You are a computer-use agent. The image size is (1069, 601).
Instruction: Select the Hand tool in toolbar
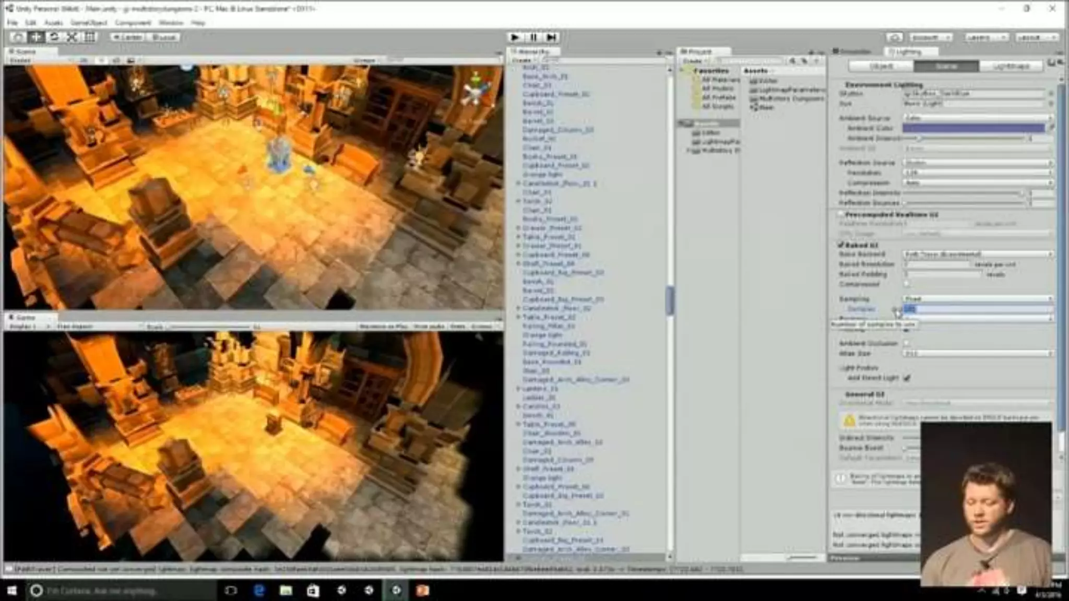(x=18, y=37)
